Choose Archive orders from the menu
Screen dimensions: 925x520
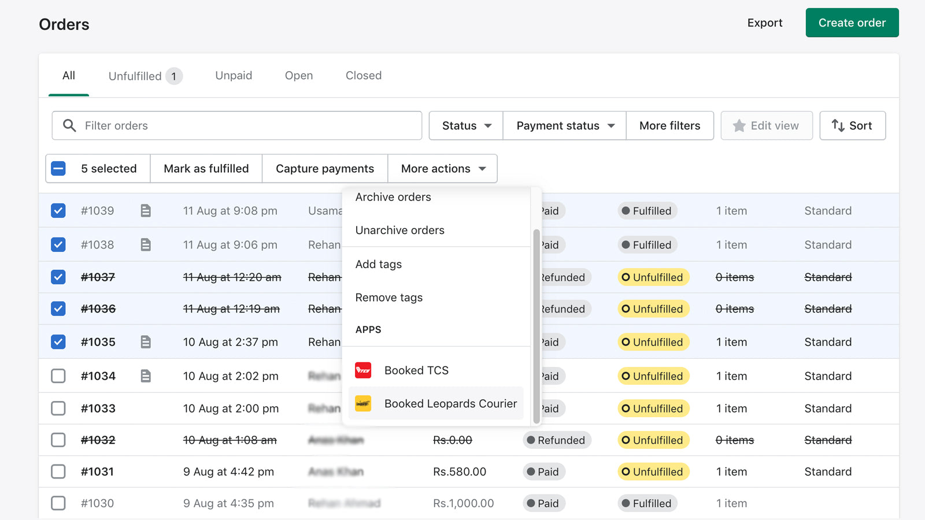(393, 197)
